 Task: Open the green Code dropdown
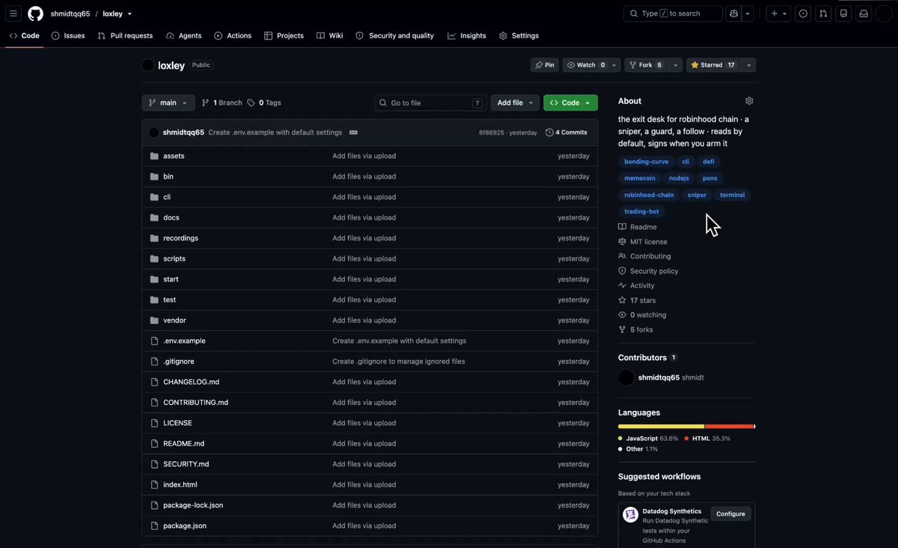click(570, 103)
